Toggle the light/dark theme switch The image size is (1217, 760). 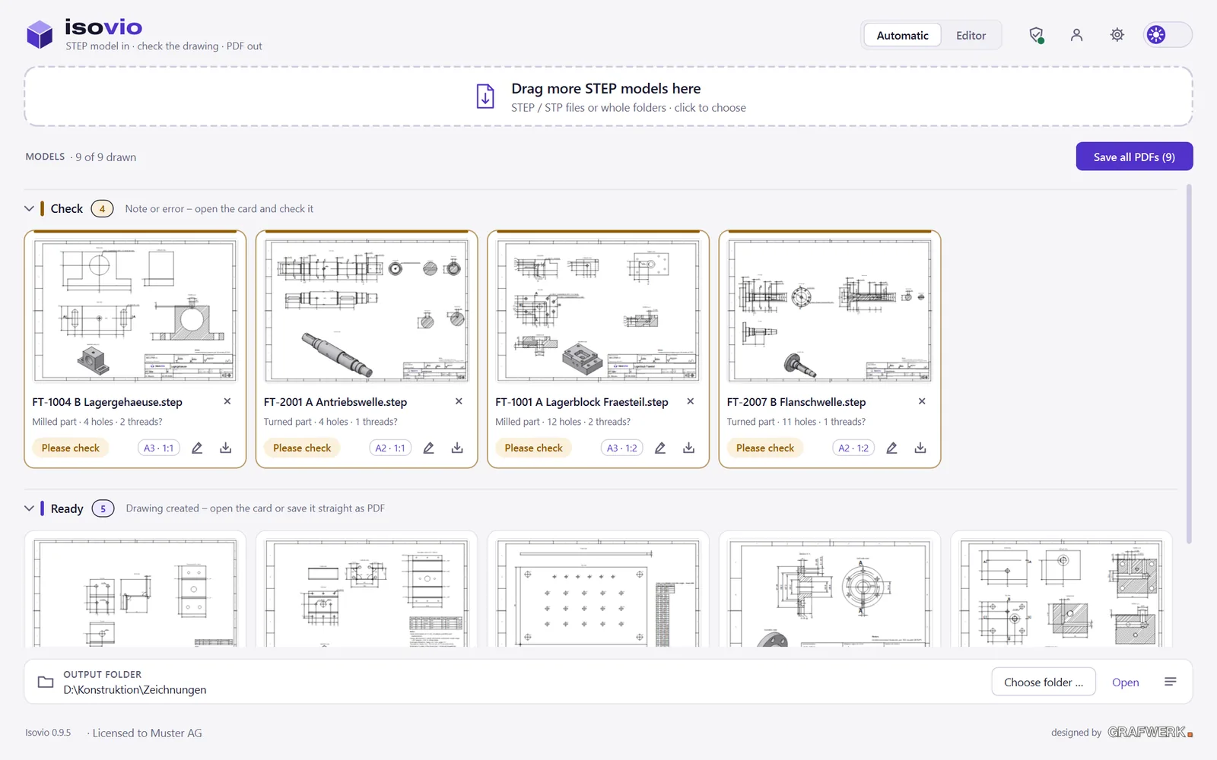[1168, 35]
